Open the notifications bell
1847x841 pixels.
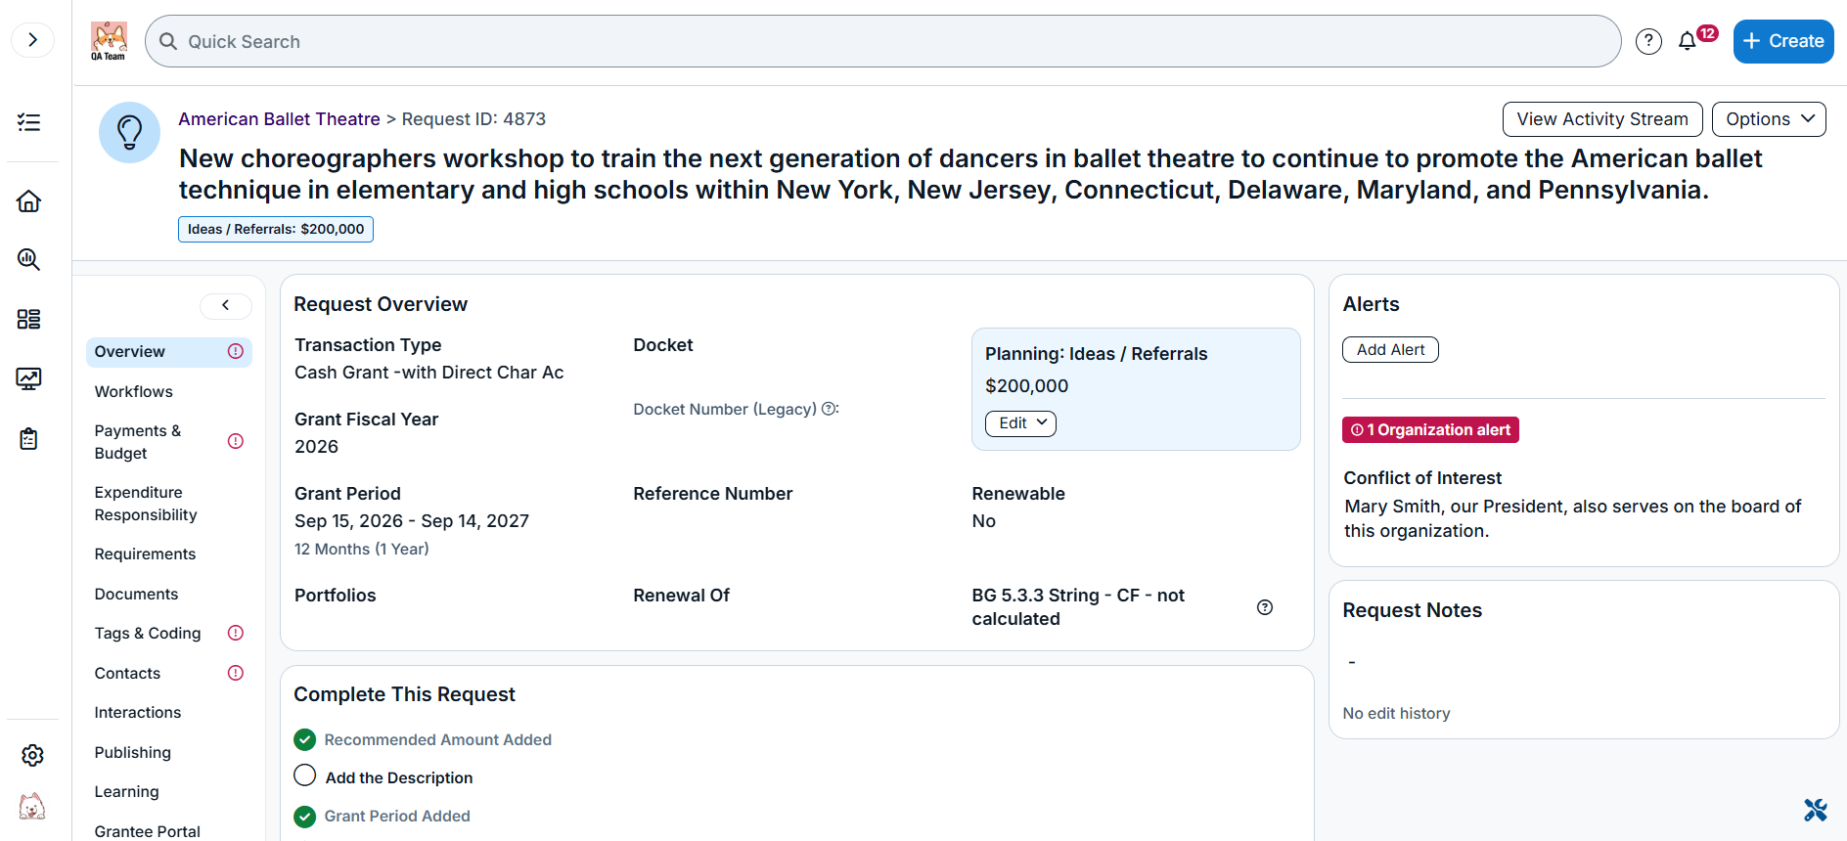[x=1688, y=41]
